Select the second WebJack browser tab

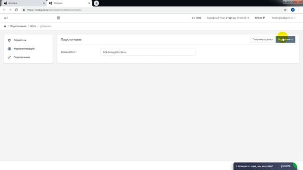click(69, 3)
